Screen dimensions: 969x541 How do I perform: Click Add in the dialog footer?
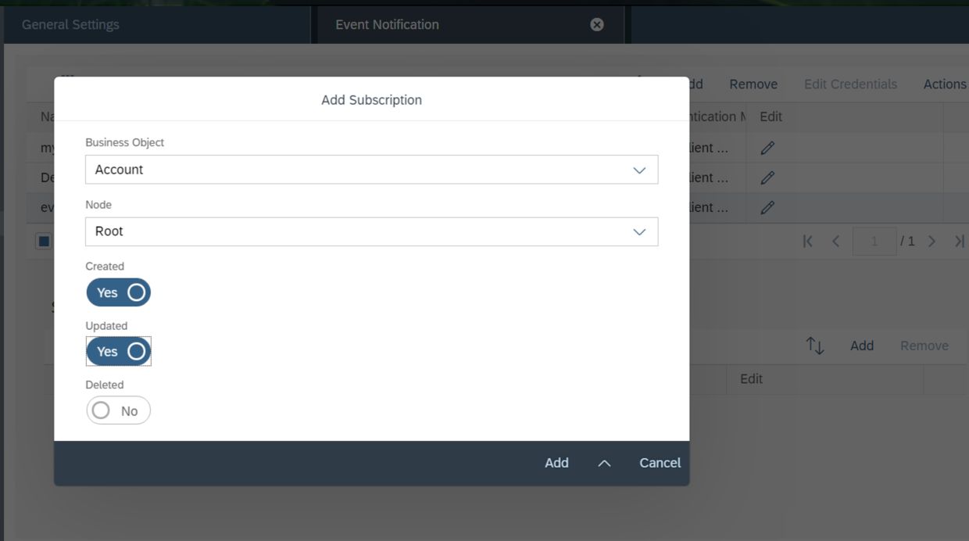pyautogui.click(x=556, y=463)
